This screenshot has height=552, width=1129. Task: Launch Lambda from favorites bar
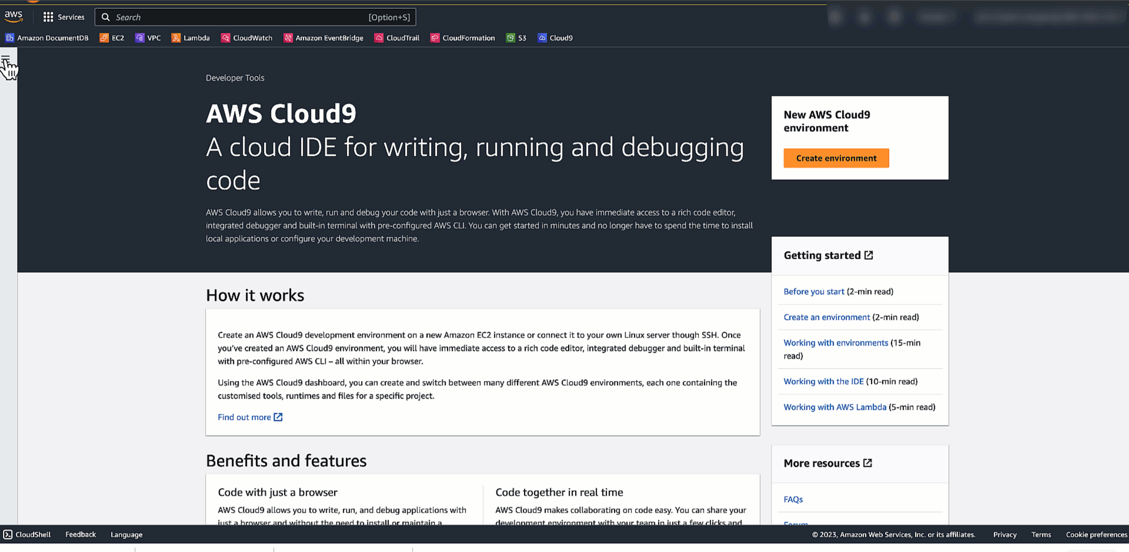[x=191, y=38]
